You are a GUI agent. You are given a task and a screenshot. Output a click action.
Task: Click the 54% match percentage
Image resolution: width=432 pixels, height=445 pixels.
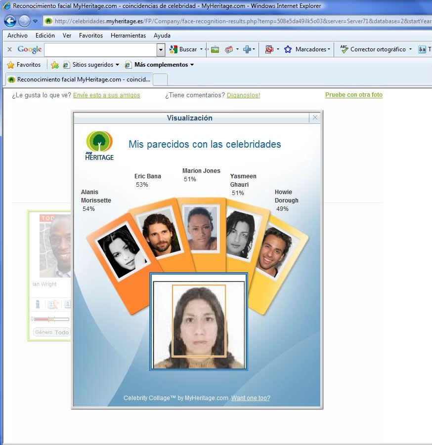(x=88, y=209)
